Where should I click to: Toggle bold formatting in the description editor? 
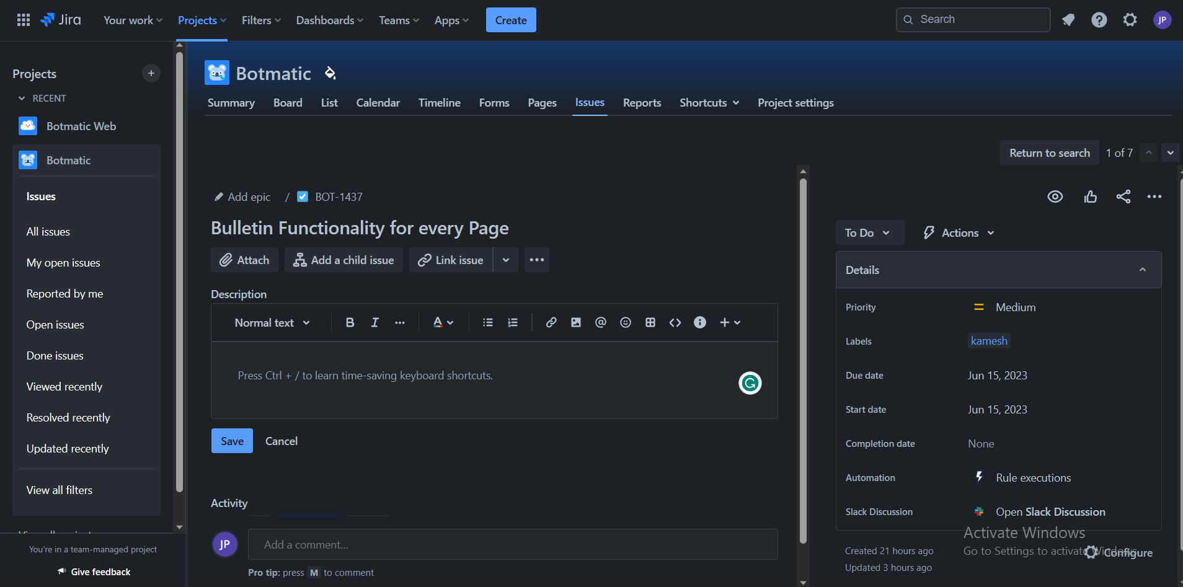coord(350,322)
